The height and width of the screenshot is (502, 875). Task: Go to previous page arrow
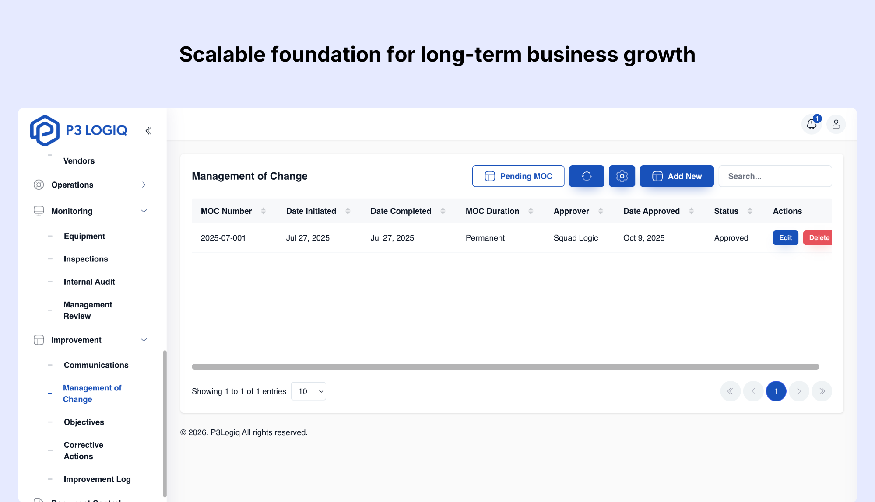point(753,391)
